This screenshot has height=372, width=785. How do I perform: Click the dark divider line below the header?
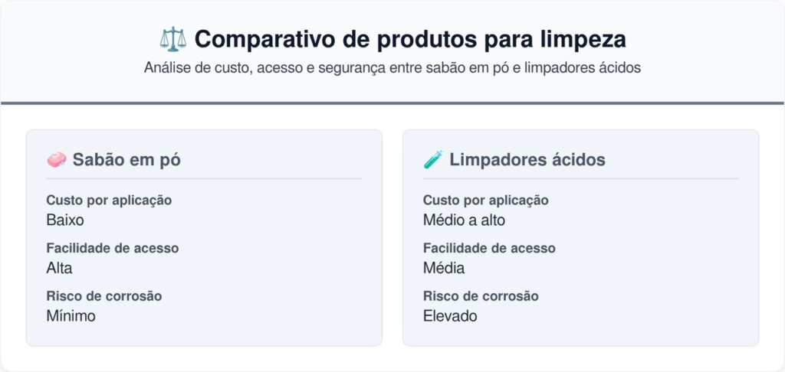(392, 103)
